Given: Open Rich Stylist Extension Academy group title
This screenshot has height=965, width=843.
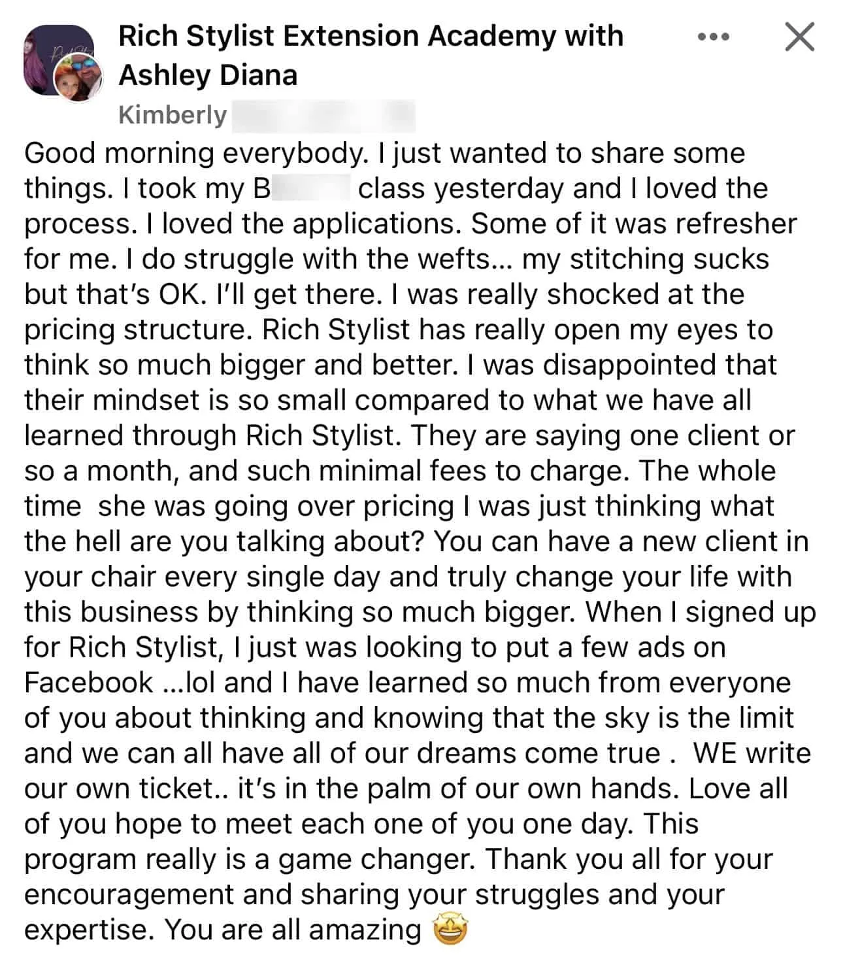Looking at the screenshot, I should [x=371, y=35].
